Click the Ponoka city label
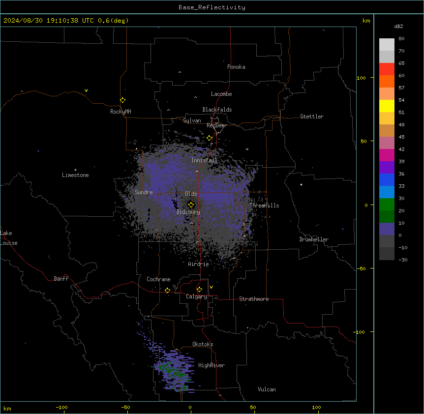This screenshot has width=424, height=414. (x=236, y=67)
